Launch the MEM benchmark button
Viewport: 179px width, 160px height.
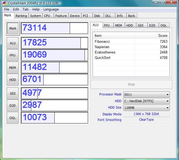point(13,68)
